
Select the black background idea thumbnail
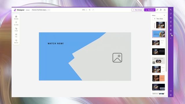[x=158, y=51]
